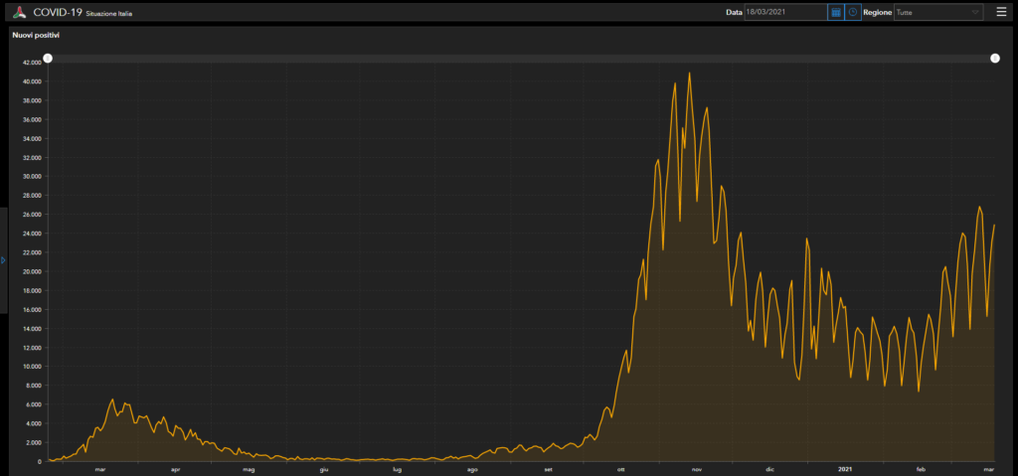Click the 42.000 y-axis label
This screenshot has width=1018, height=476.
[33, 63]
